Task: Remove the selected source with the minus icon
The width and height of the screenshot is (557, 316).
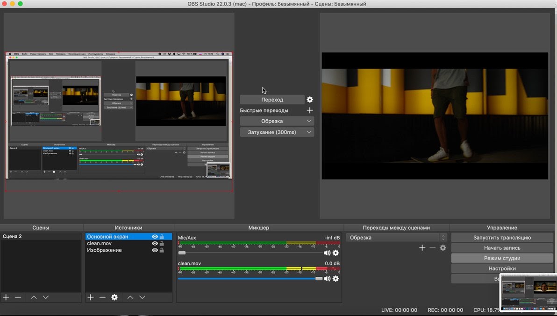Action: (102, 297)
